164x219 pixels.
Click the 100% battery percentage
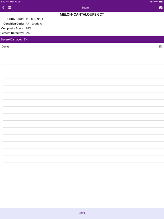(x=156, y=2)
